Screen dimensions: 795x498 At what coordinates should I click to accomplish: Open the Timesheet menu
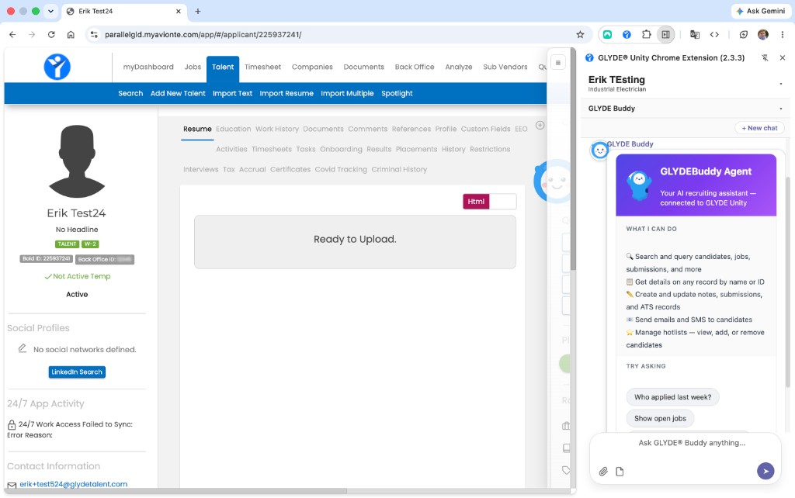[262, 67]
